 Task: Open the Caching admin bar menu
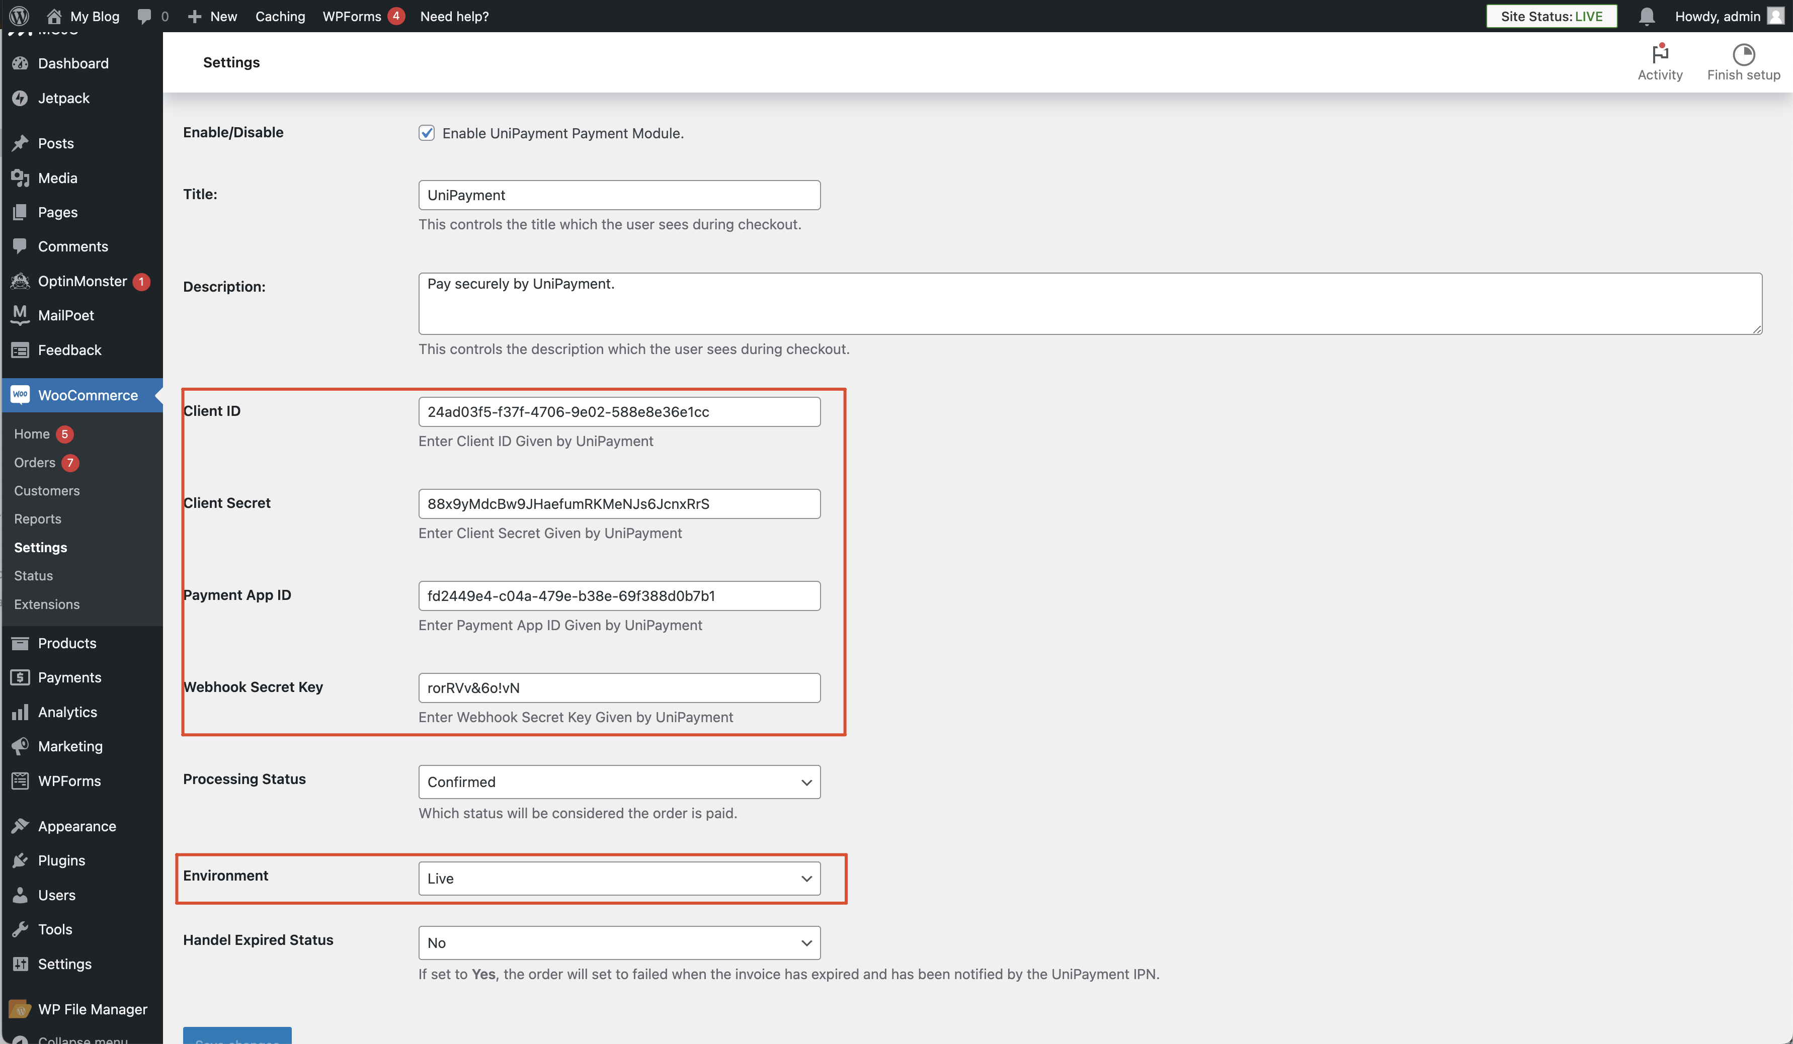pos(280,16)
